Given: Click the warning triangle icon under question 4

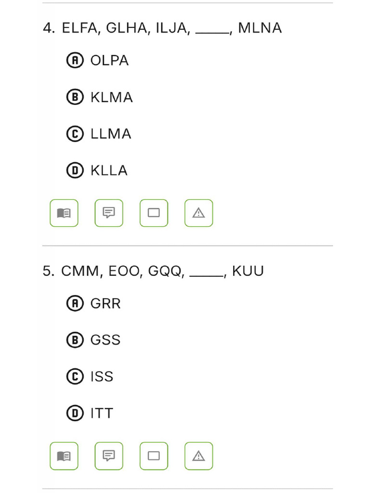Looking at the screenshot, I should (x=198, y=213).
